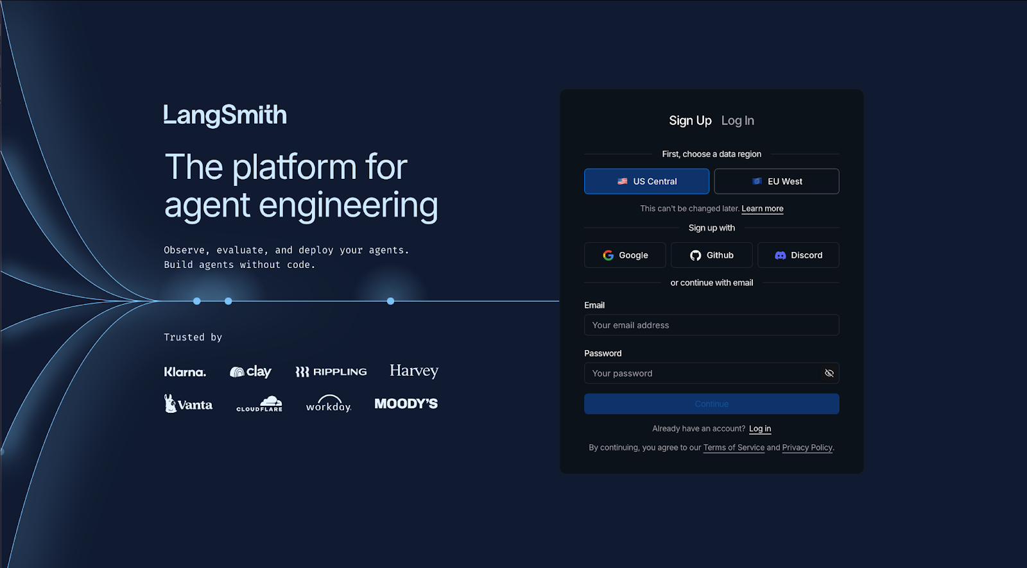Click the Rippling logo

click(331, 372)
